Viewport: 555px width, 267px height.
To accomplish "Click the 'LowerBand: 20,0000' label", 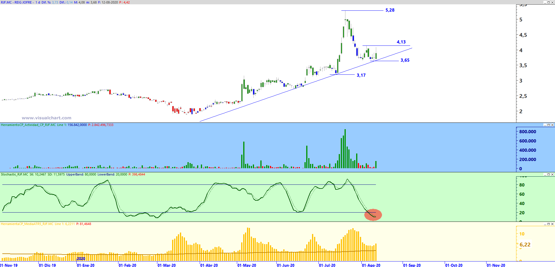I will point(112,174).
